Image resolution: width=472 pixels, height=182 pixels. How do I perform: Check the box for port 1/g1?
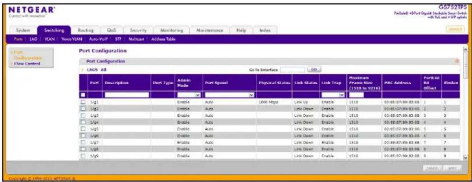pyautogui.click(x=83, y=103)
